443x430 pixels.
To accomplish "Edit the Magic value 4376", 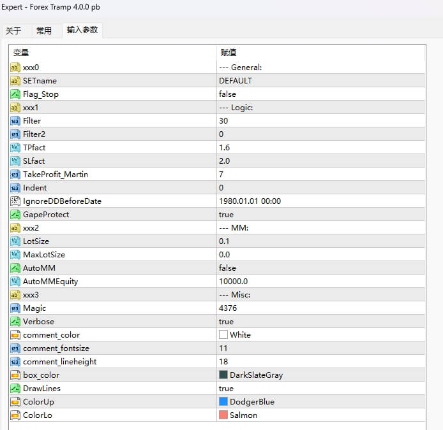I will [x=320, y=308].
